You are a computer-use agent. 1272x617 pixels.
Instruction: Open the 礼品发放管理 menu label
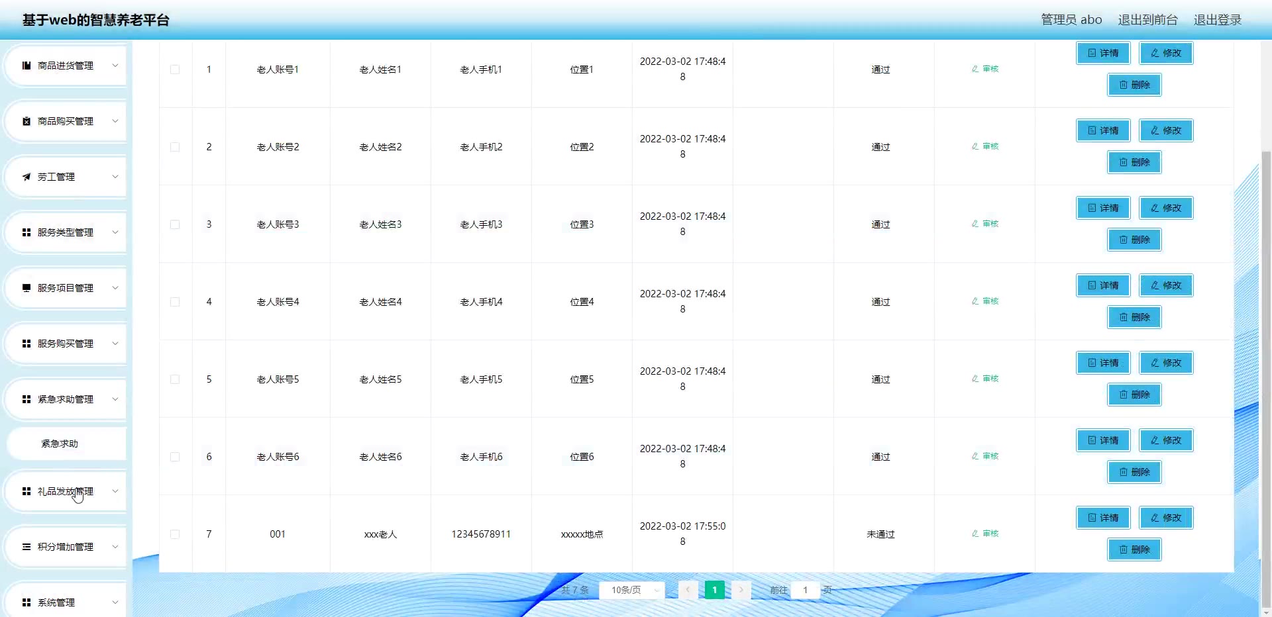66,491
